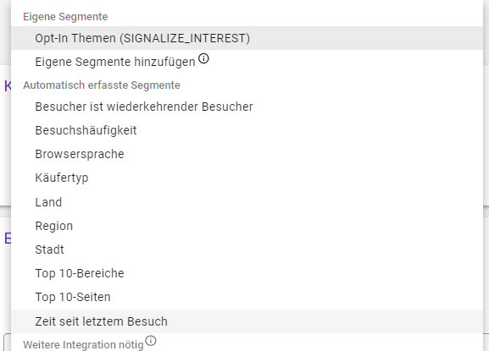
Task: Choose Eigene Segmente hinzufügen option
Action: (247, 62)
